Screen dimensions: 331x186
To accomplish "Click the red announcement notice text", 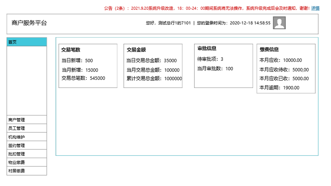I will click(207, 8).
